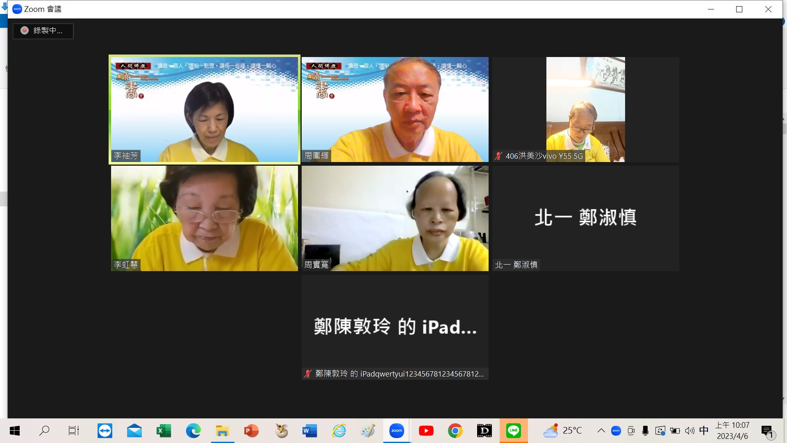
Task: Click the recording indicator button
Action: point(43,31)
